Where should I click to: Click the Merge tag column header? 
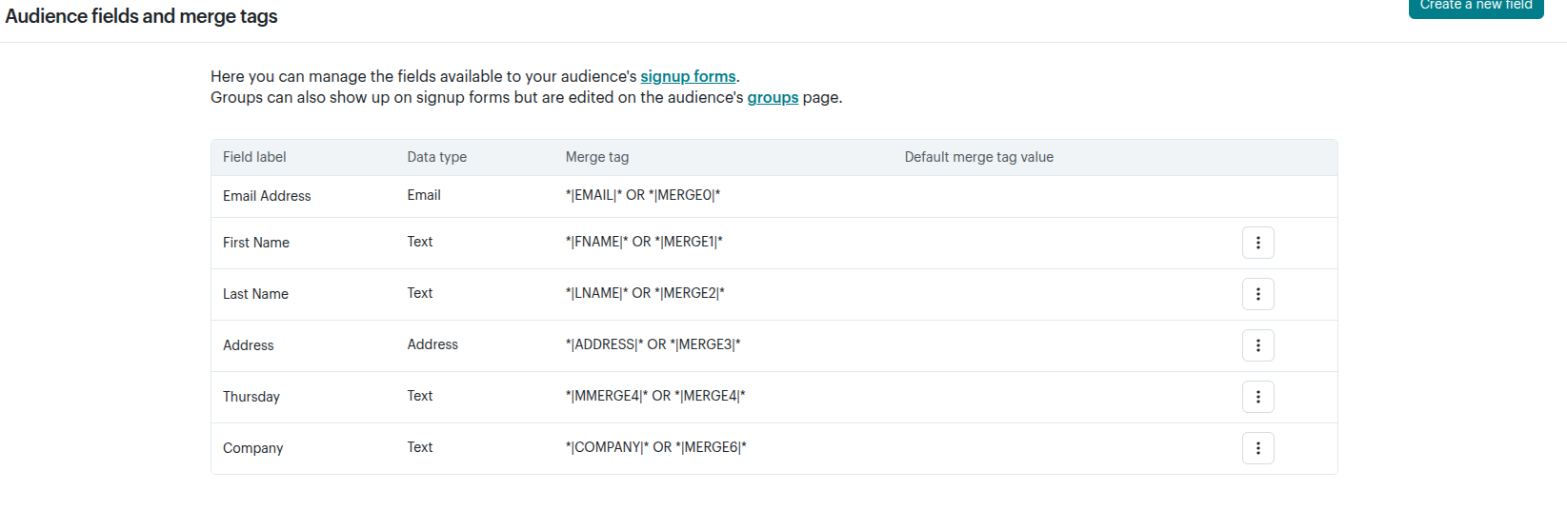click(x=597, y=157)
